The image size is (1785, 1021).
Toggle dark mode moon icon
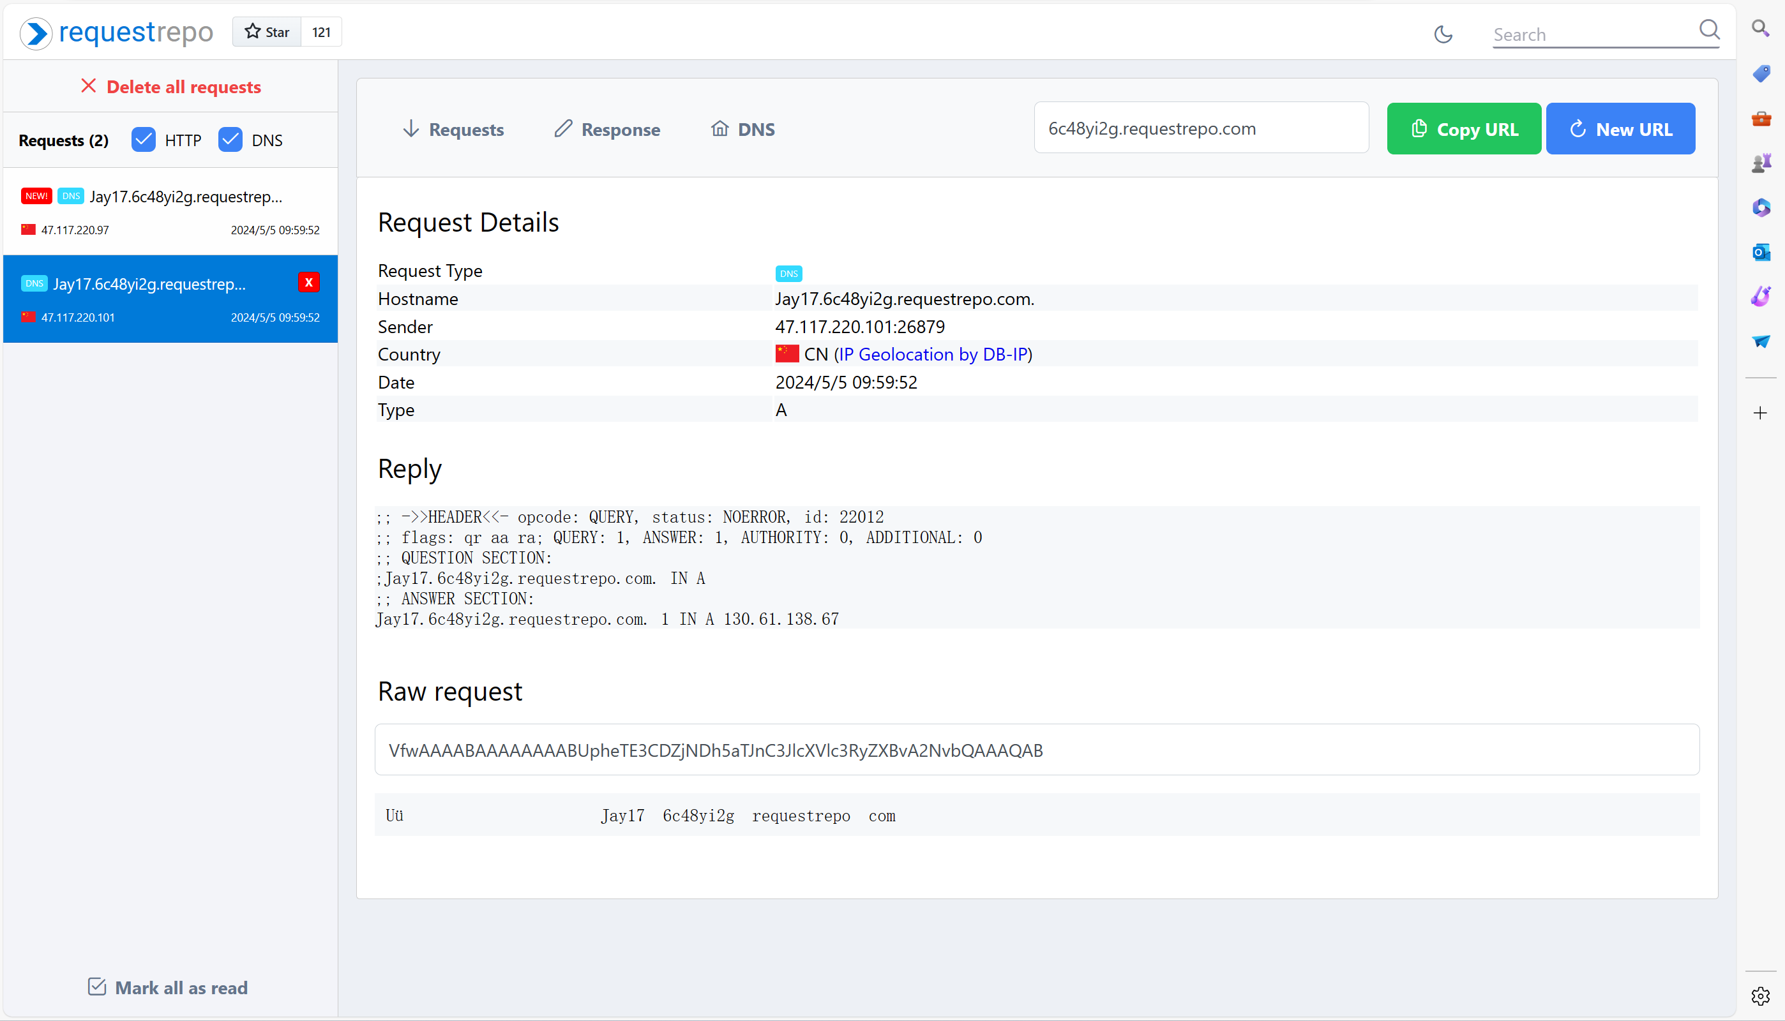click(1443, 34)
